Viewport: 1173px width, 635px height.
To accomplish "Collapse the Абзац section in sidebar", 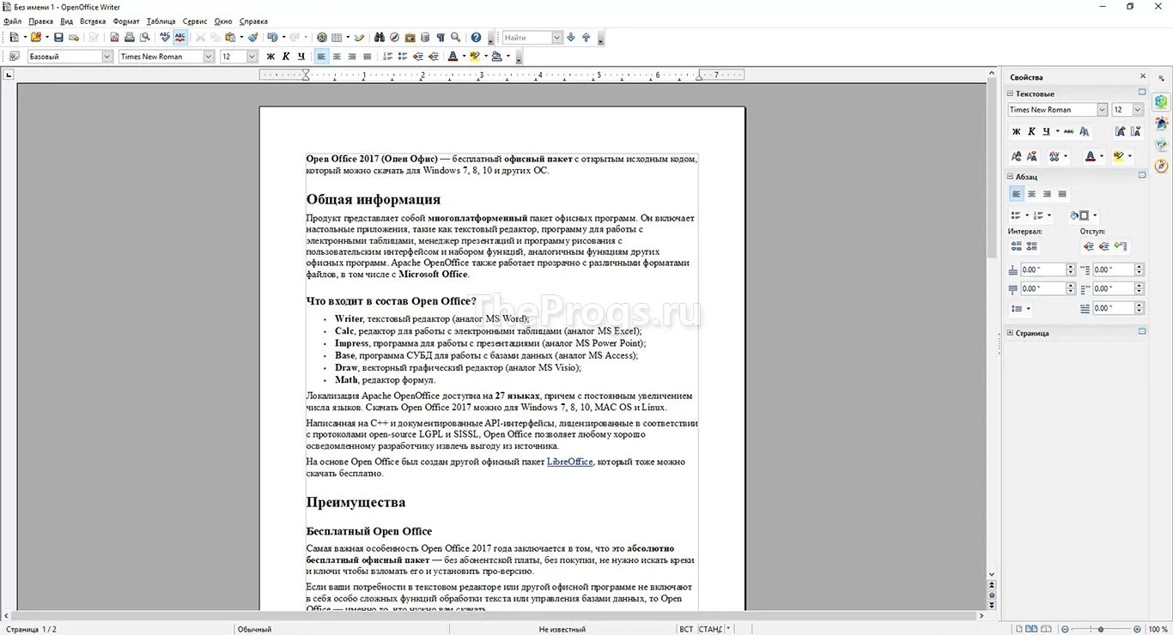I will click(1011, 177).
